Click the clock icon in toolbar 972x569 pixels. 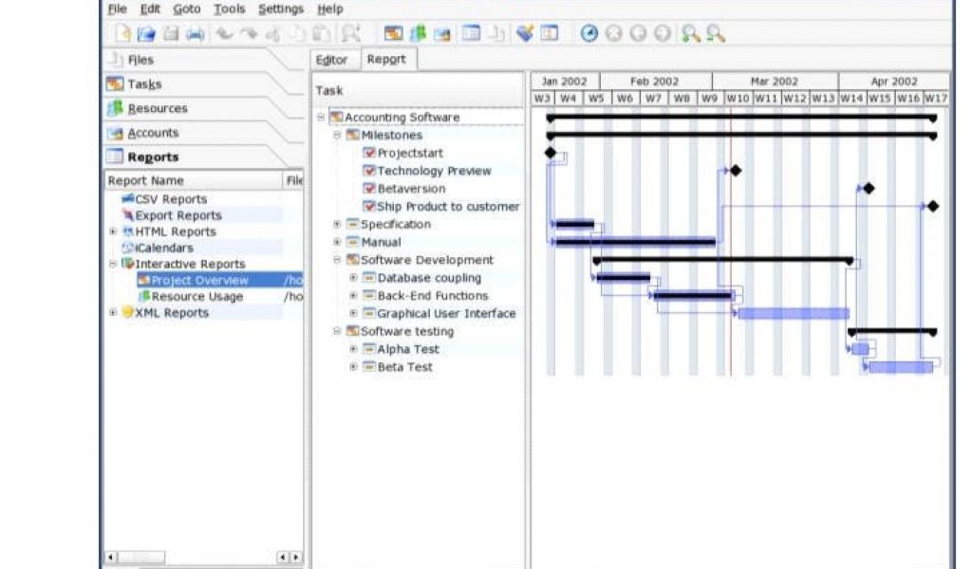point(589,33)
